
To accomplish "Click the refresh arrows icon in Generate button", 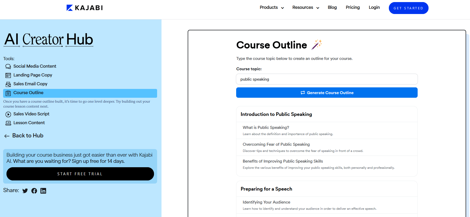I will pos(303,93).
